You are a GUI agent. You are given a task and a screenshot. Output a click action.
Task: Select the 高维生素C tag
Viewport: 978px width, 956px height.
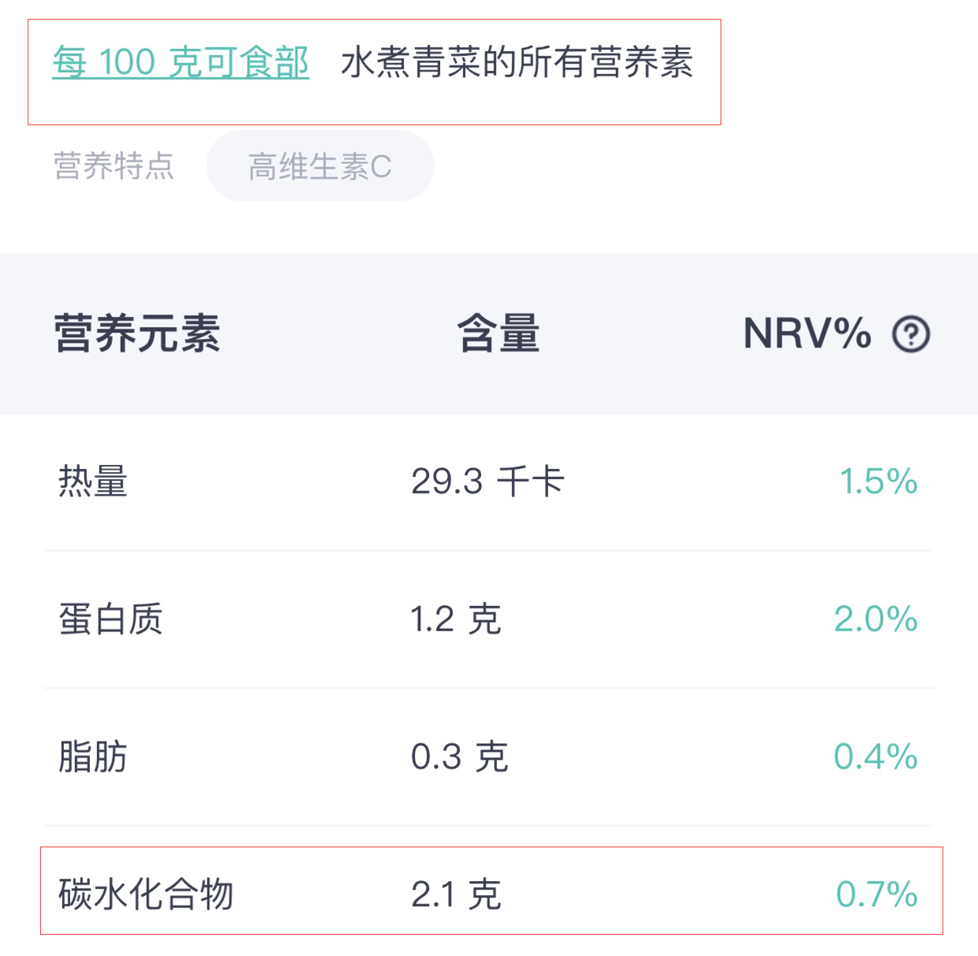coord(320,166)
